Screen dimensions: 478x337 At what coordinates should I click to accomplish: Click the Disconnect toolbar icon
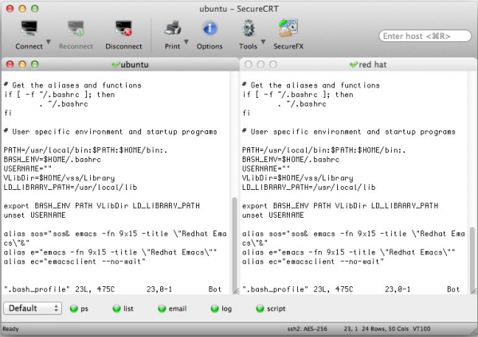(x=123, y=29)
